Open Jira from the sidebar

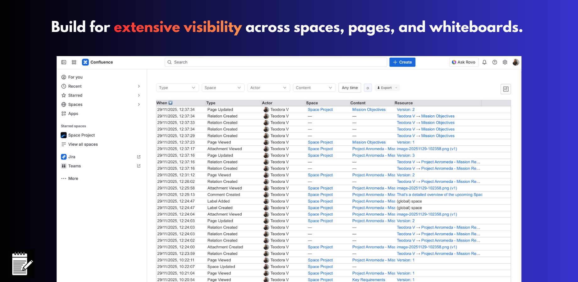[x=72, y=157]
